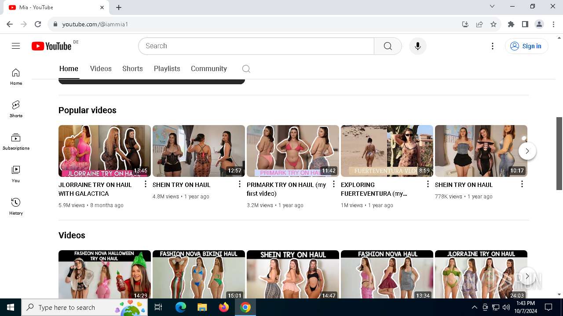Launch Microsoft Edge from taskbar
This screenshot has width=563, height=316.
coord(181,307)
